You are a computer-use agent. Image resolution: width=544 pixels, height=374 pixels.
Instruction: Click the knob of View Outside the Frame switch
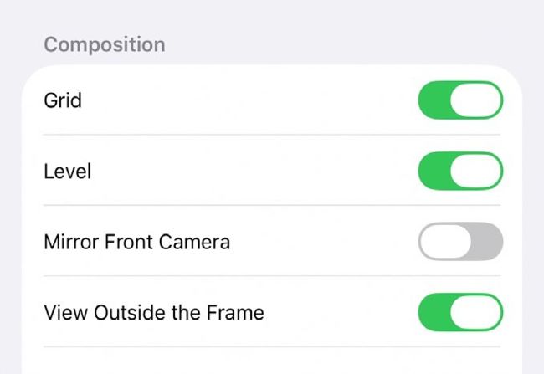(x=476, y=312)
